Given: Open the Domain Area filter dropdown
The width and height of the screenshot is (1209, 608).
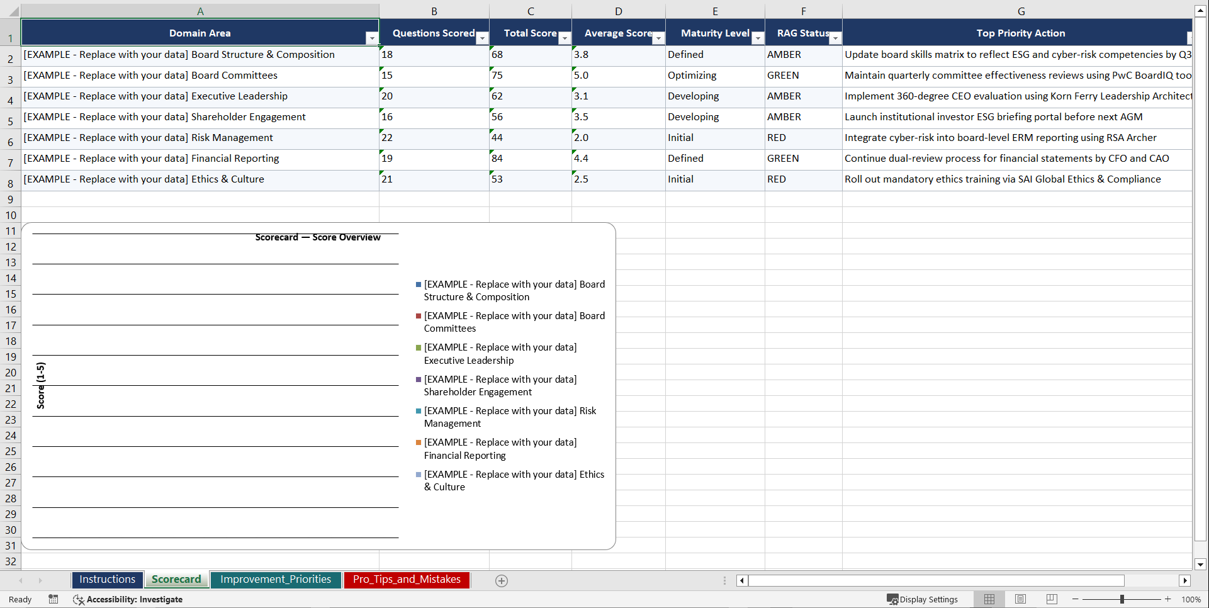Looking at the screenshot, I should coord(372,38).
